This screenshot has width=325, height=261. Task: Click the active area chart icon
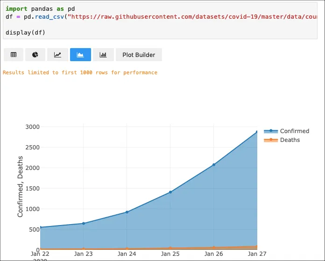point(80,55)
